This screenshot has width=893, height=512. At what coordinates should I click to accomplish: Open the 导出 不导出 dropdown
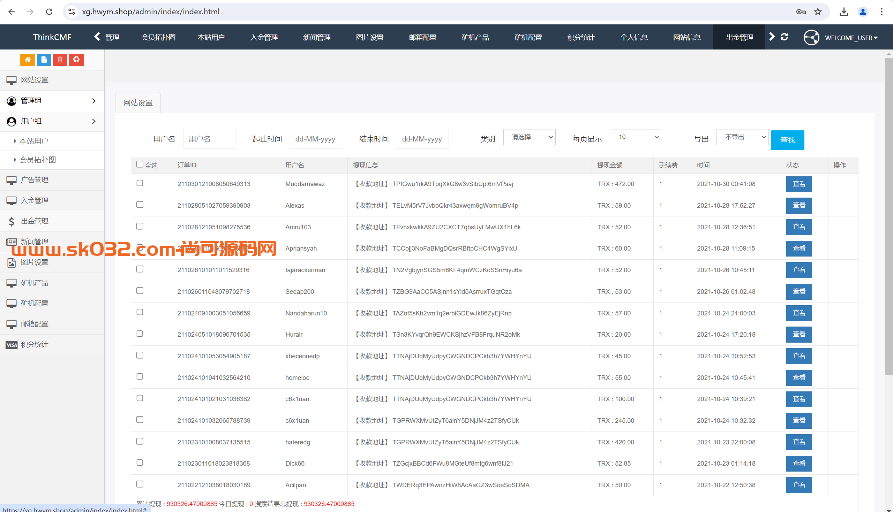[x=742, y=137]
